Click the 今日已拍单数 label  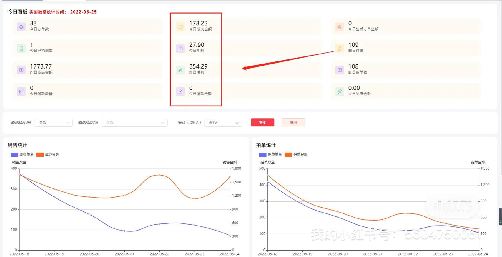tap(41, 51)
